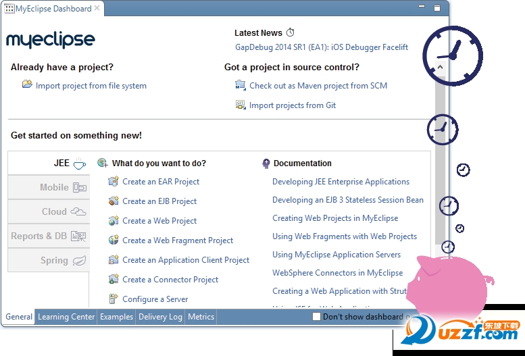525x356 pixels.
Task: Open Creating a Web Application with Struts doc
Action: click(x=340, y=291)
